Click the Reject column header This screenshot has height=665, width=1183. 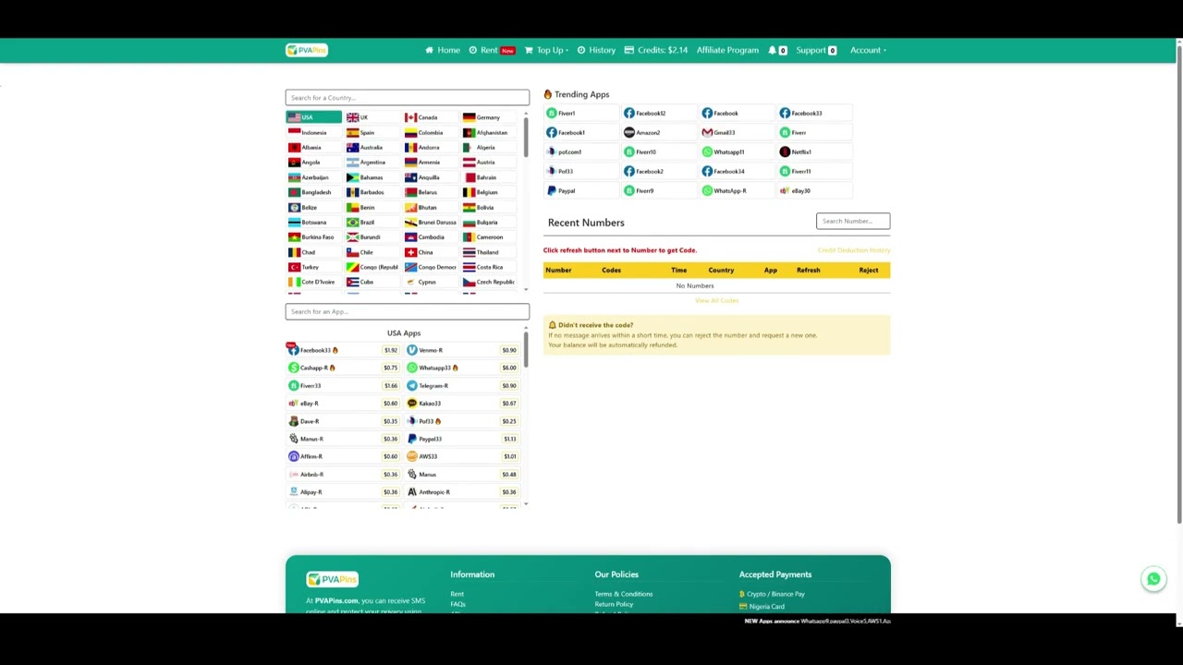[x=869, y=270]
